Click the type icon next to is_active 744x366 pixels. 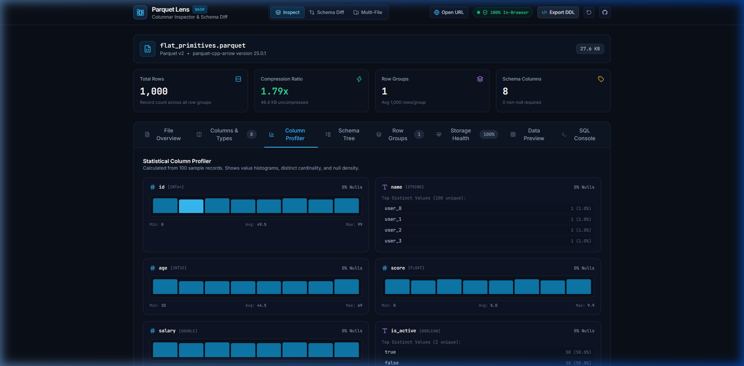tap(385, 331)
